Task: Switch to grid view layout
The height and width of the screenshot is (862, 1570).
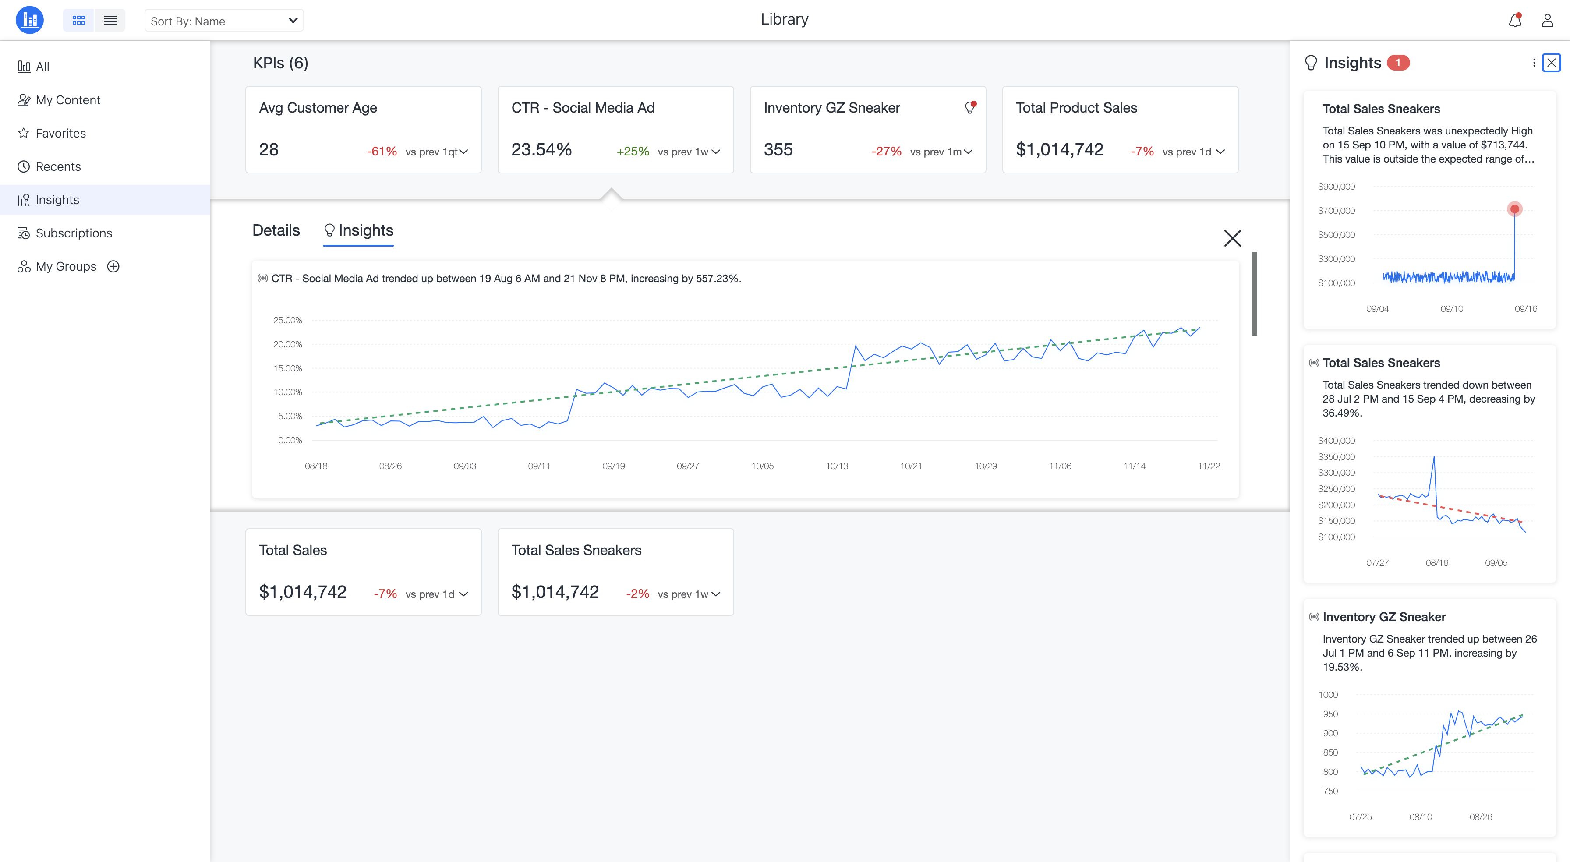Action: click(78, 21)
